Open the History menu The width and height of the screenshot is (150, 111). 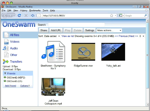24,10
